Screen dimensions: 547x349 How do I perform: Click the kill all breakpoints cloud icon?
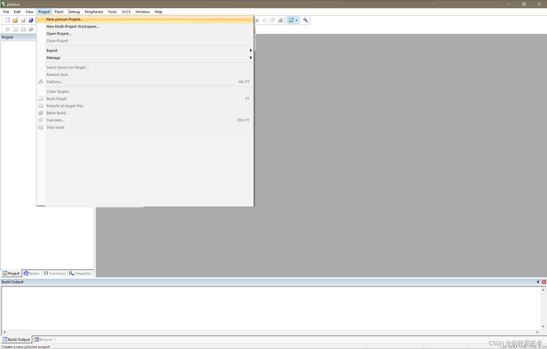pos(281,20)
